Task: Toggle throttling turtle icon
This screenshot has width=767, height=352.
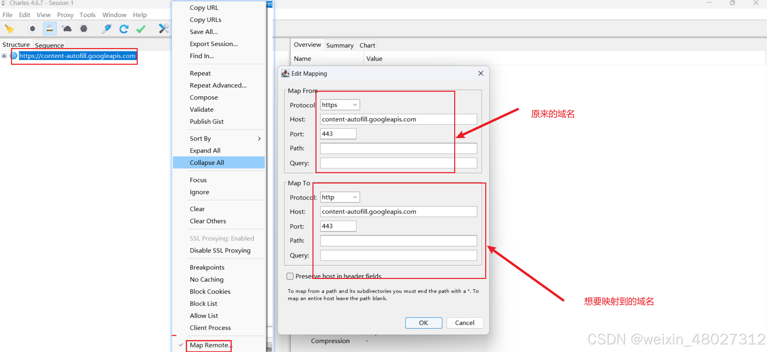Action: coord(67,29)
